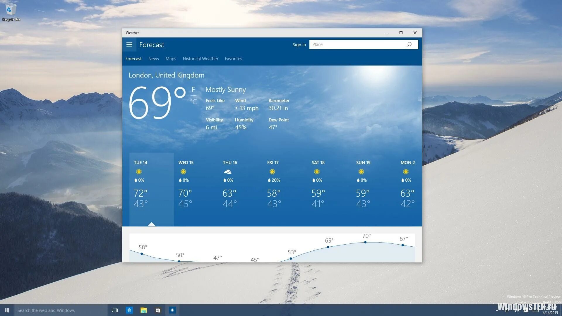The width and height of the screenshot is (562, 316).
Task: Click the volume icon in the system tray
Action: coord(517,310)
